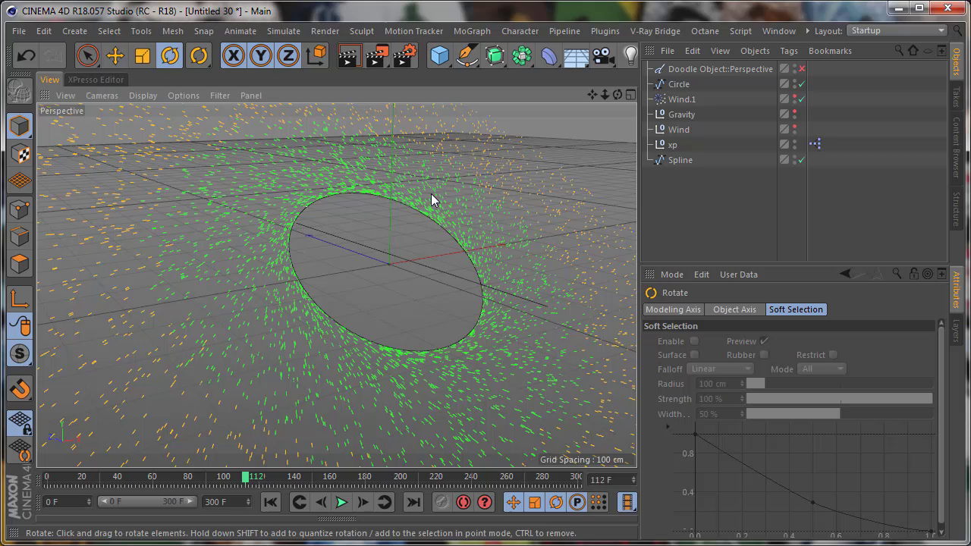Open the soft selection Mode dropdown

tap(821, 369)
